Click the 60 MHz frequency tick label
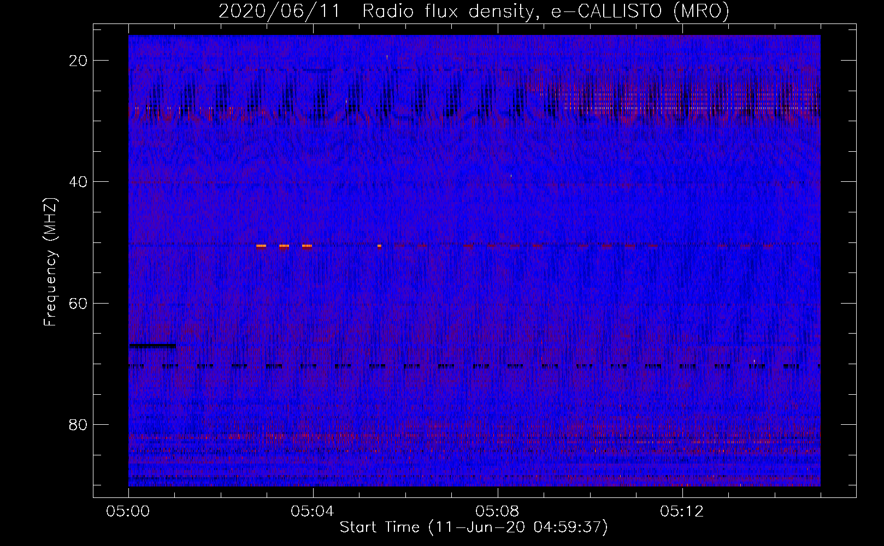The width and height of the screenshot is (884, 546). 78,303
